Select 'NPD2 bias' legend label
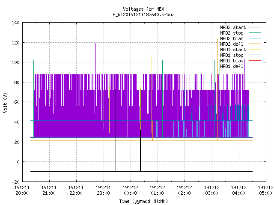 pos(232,38)
